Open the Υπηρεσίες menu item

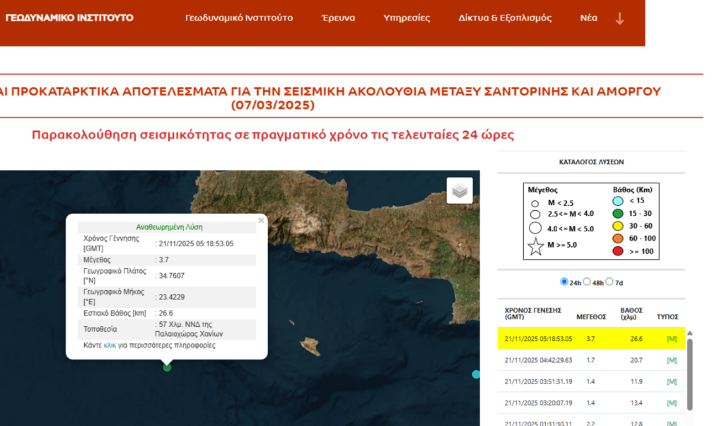tap(407, 18)
